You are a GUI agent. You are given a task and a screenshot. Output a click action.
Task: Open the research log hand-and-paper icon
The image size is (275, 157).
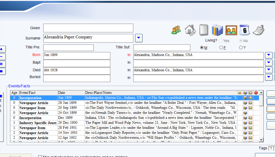[258, 30]
